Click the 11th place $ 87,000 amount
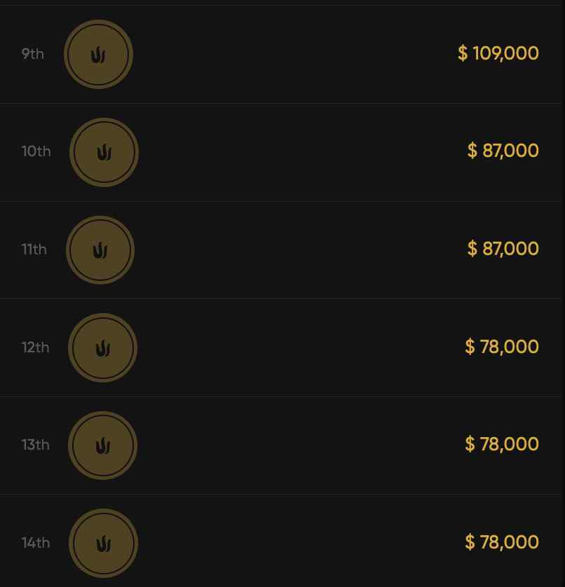Screen dimensions: 565x587 (x=503, y=249)
